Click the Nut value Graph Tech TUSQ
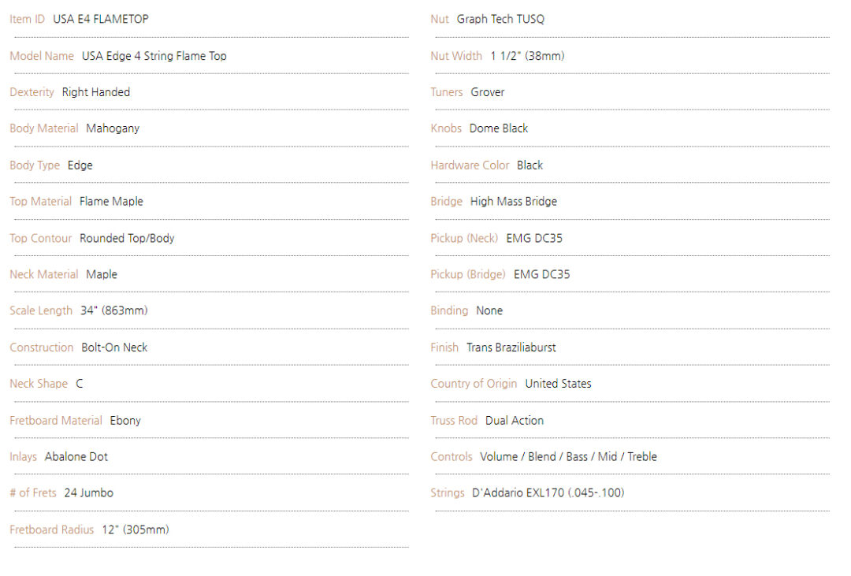 pyautogui.click(x=500, y=19)
